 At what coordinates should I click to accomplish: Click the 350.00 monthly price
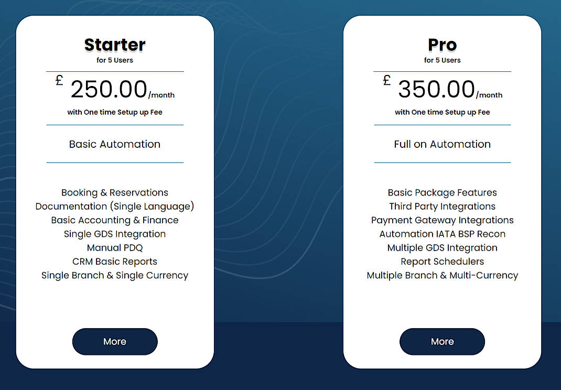tap(436, 90)
